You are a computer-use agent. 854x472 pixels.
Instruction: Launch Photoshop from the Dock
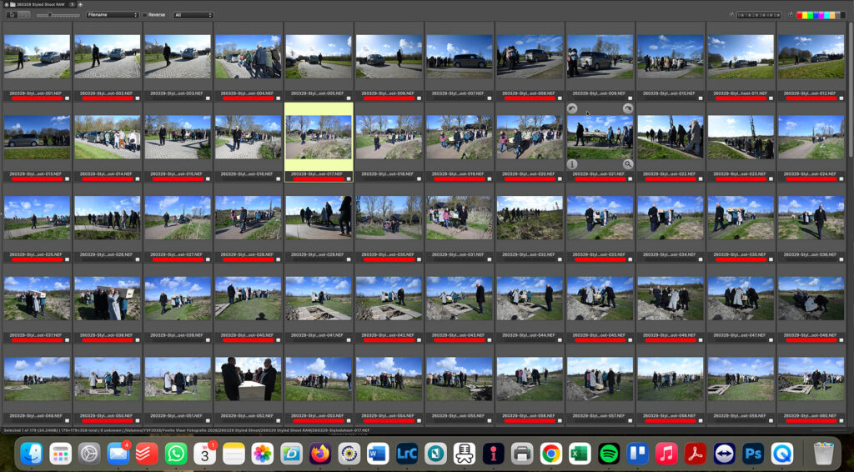(753, 453)
